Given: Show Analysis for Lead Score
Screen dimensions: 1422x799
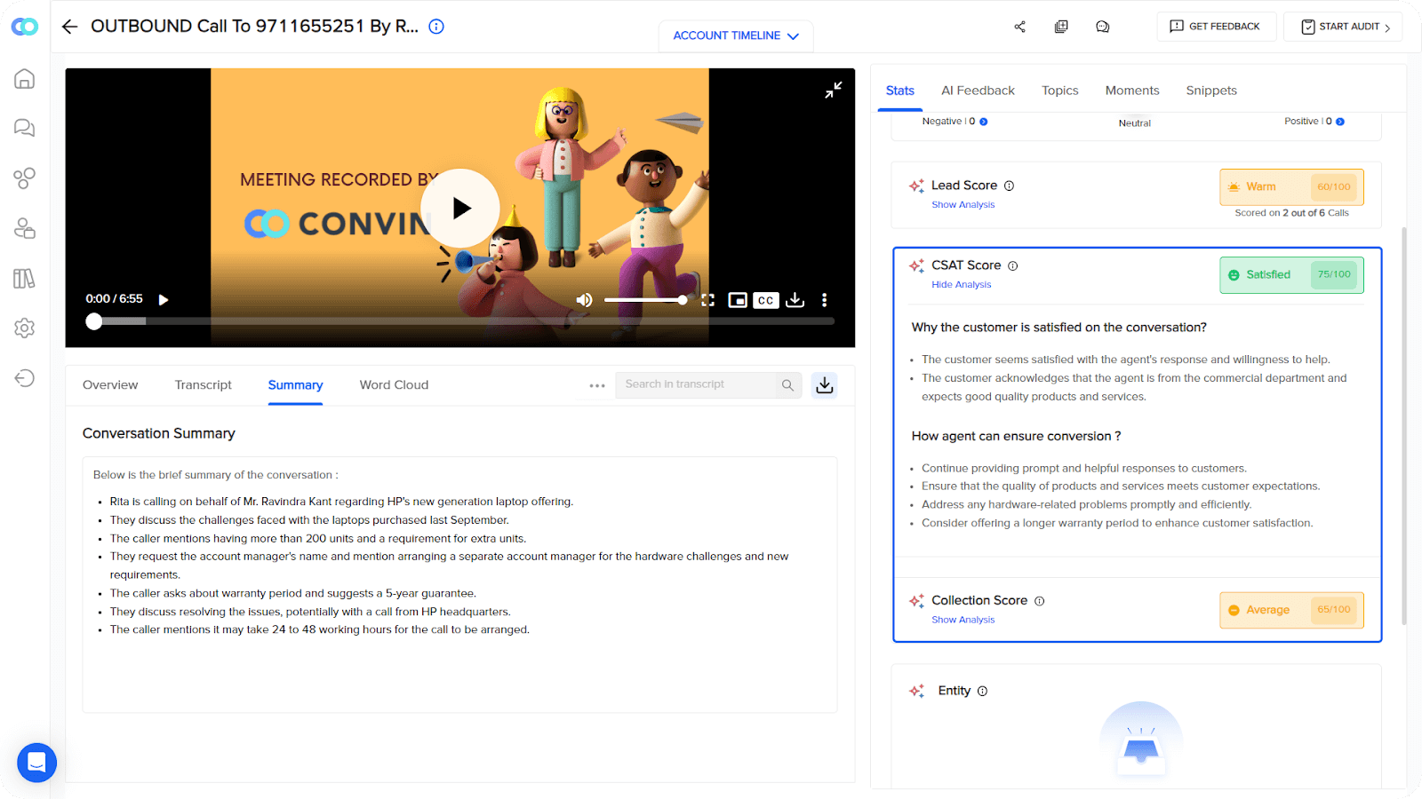Looking at the screenshot, I should click(x=963, y=205).
